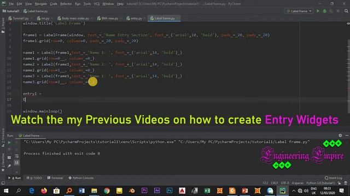Screen dimensions: 350x196
Task: Open the Edit menu
Action: [20, 4]
